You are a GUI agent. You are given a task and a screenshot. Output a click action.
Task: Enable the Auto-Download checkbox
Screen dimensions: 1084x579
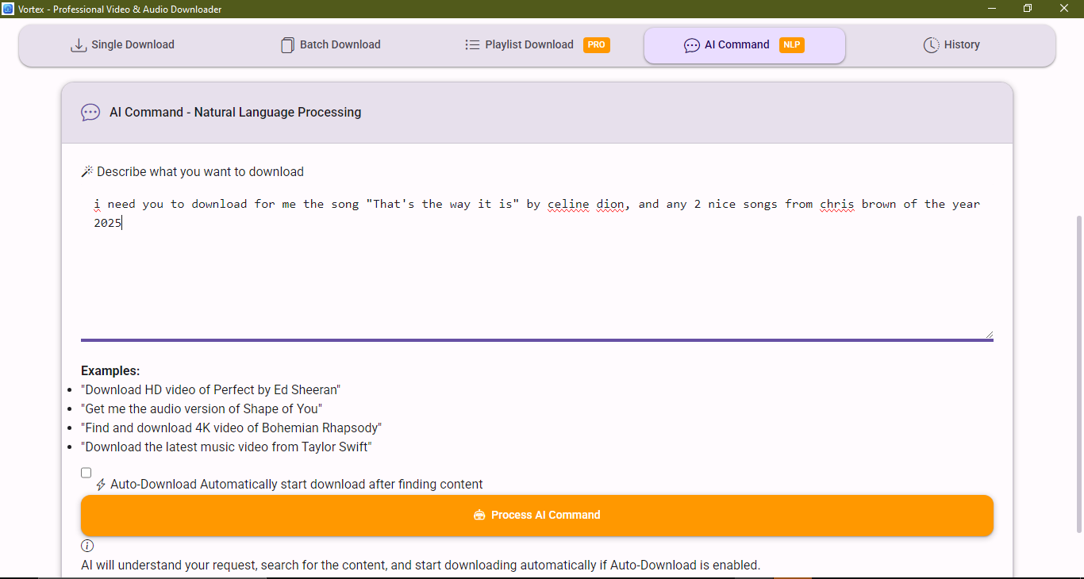[86, 473]
